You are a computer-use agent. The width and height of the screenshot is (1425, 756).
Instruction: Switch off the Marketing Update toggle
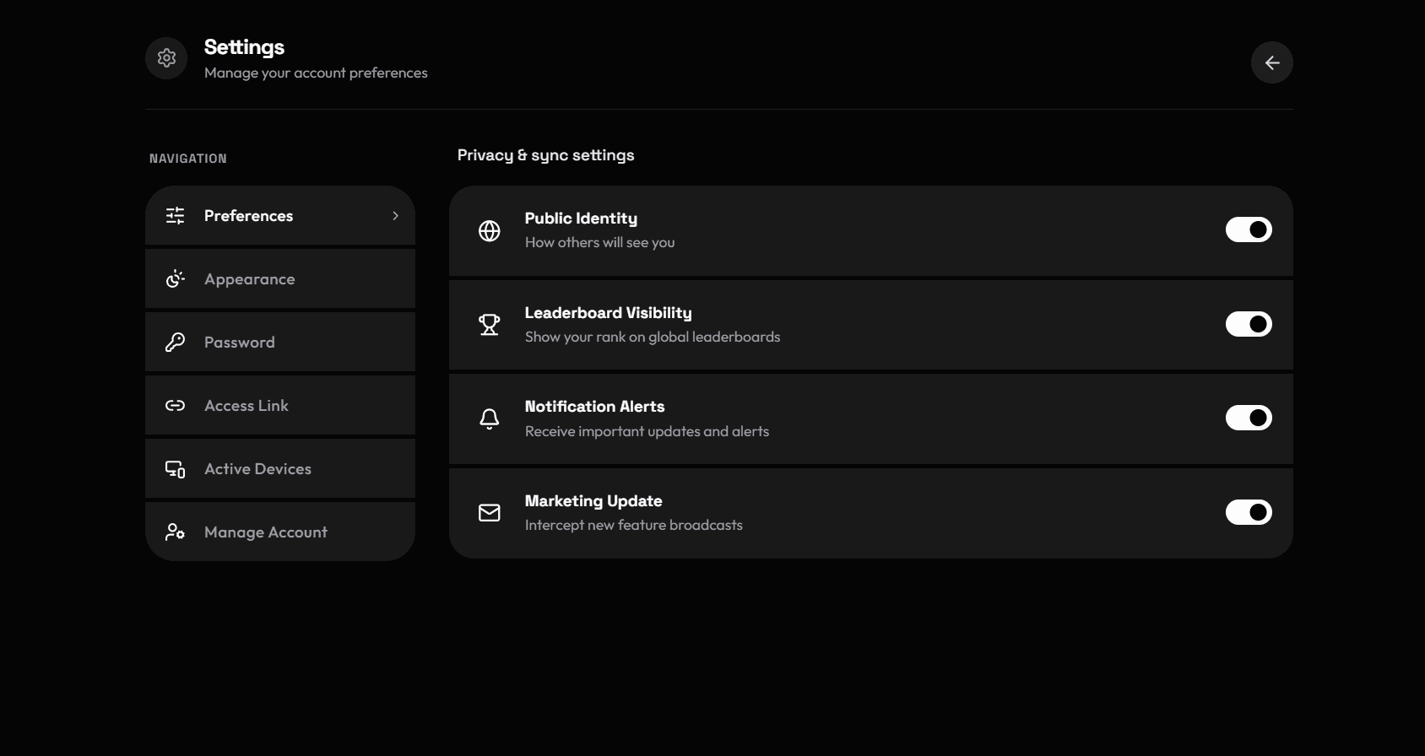tap(1249, 512)
